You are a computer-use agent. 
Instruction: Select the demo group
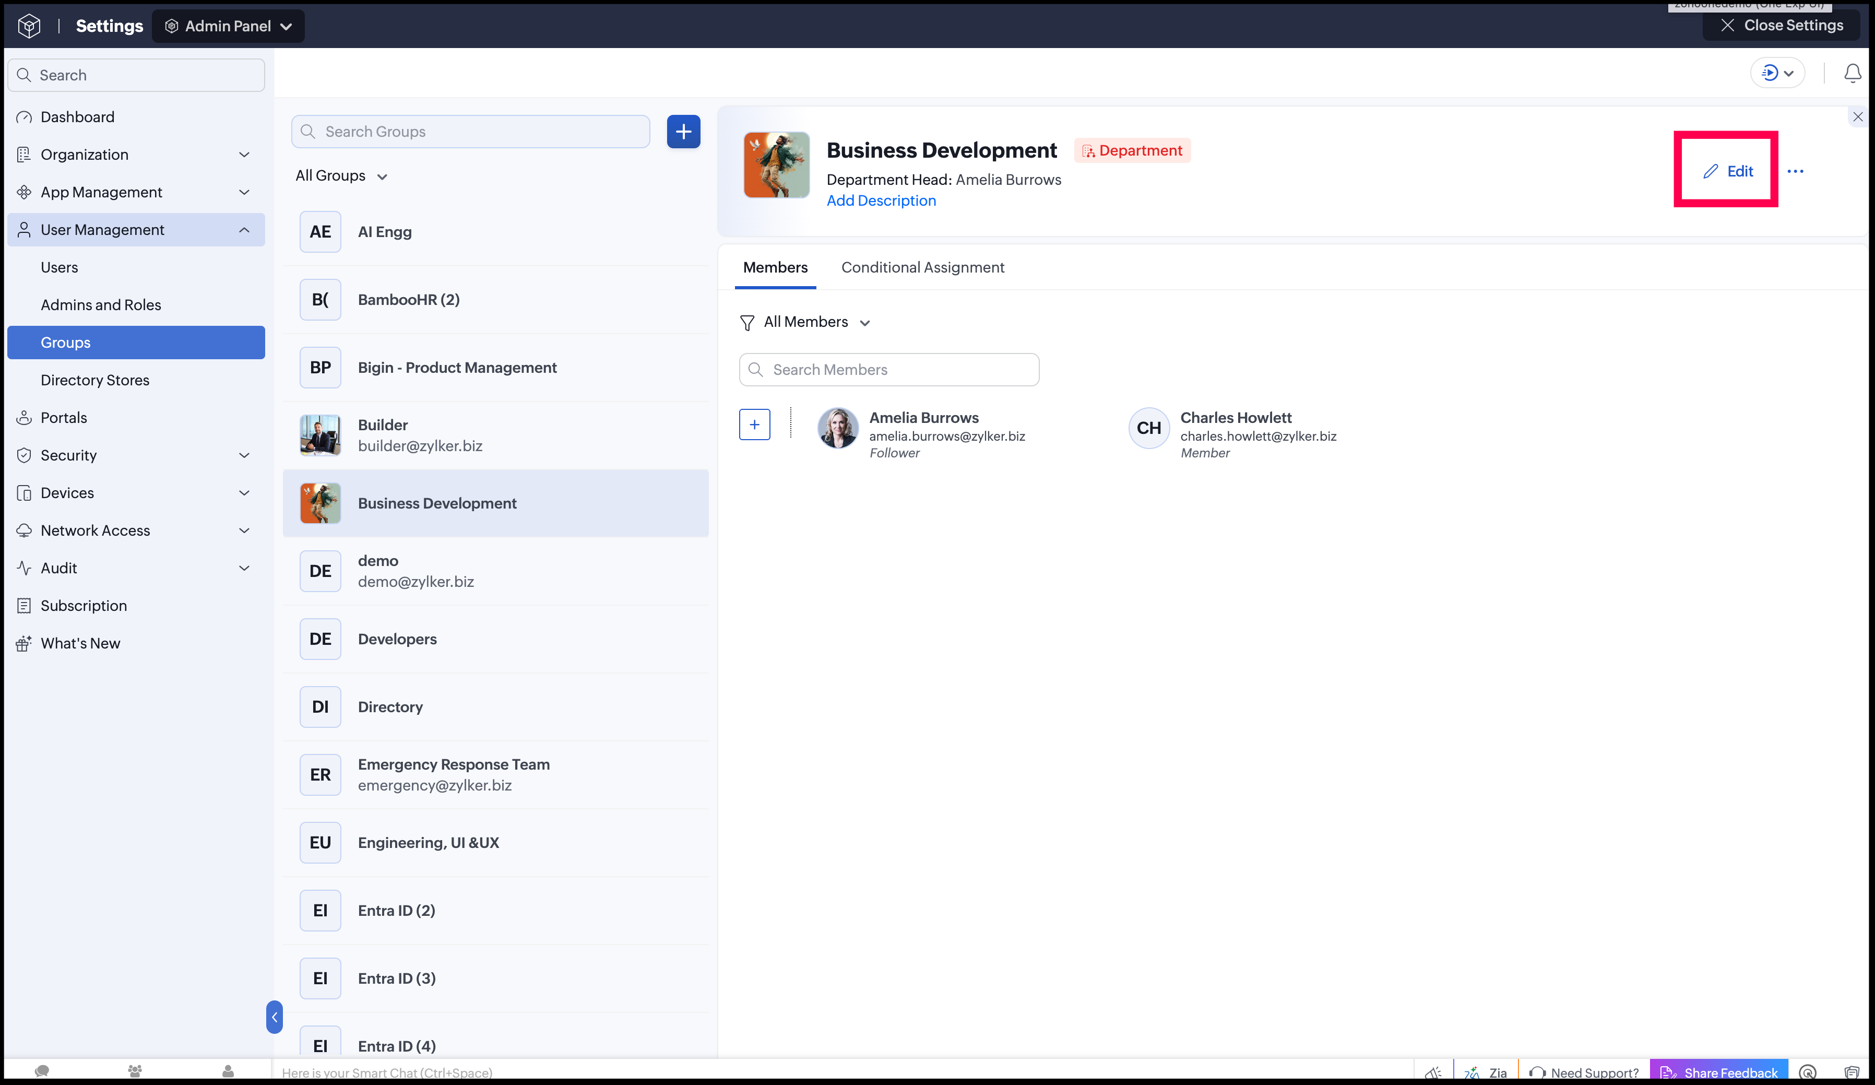coord(495,571)
